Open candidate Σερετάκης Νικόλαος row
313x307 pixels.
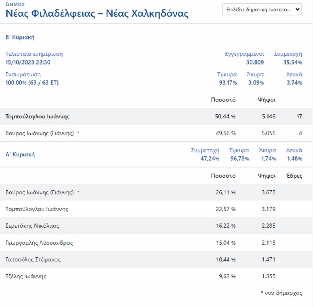click(x=32, y=226)
